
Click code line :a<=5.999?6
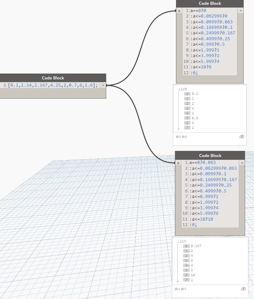[204, 213]
